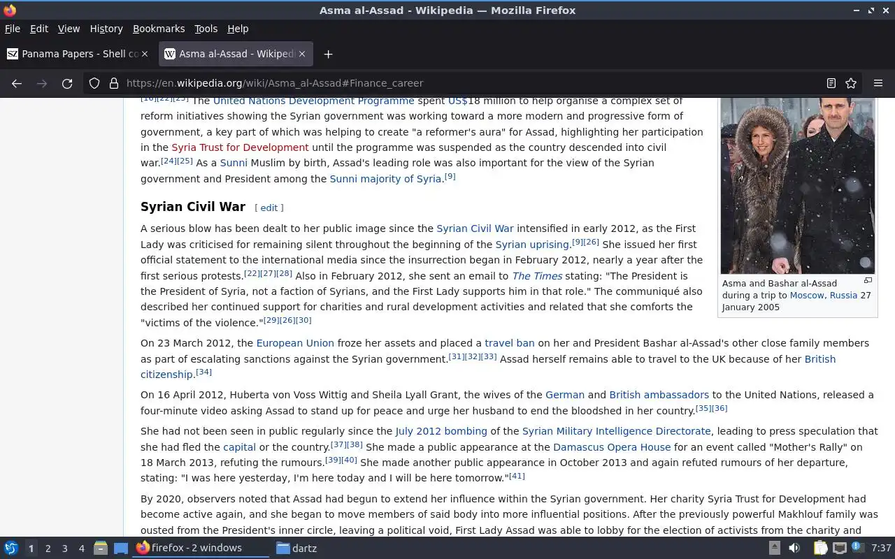Viewport: 895px width, 559px height.
Task: Open the Bookmarks menu
Action: click(159, 29)
